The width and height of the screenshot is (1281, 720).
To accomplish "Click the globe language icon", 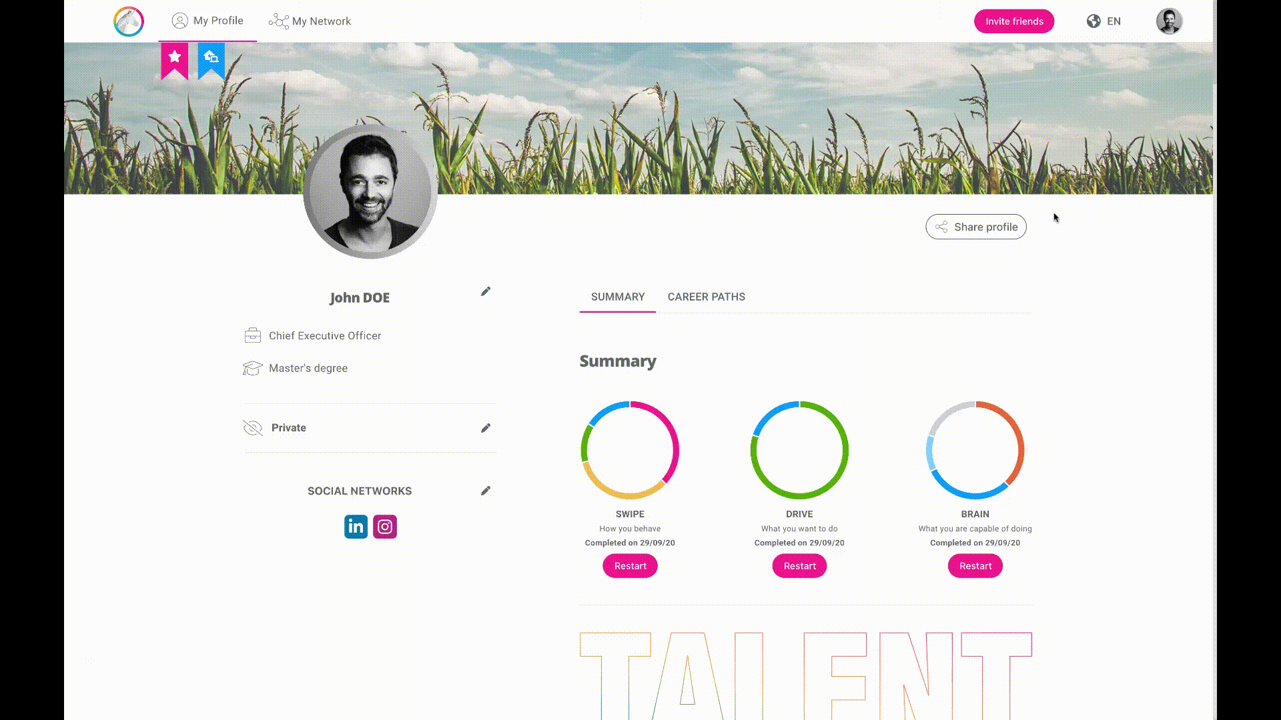I will coord(1094,21).
